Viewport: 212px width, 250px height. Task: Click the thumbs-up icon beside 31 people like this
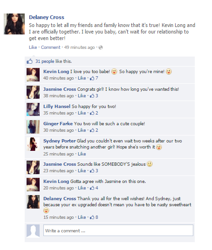(30, 61)
